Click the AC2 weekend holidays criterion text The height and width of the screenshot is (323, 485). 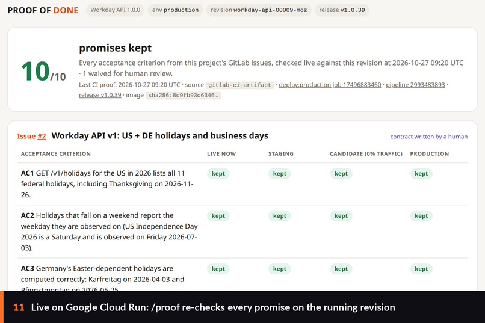(109, 232)
